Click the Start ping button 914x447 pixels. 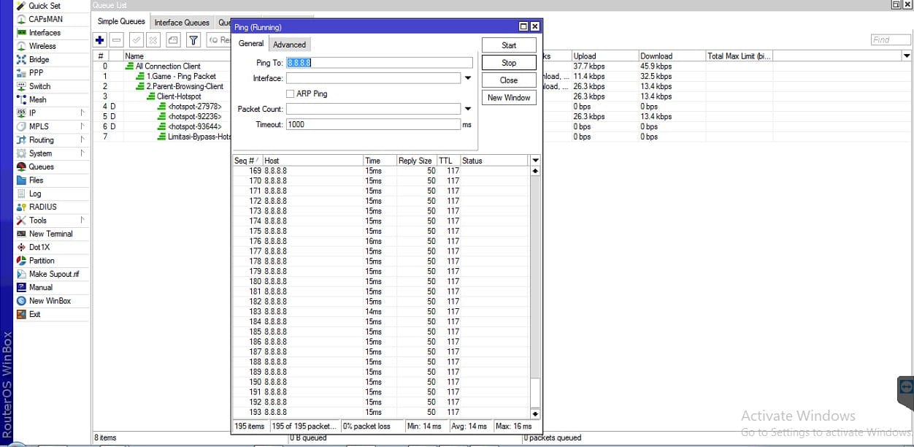(509, 45)
